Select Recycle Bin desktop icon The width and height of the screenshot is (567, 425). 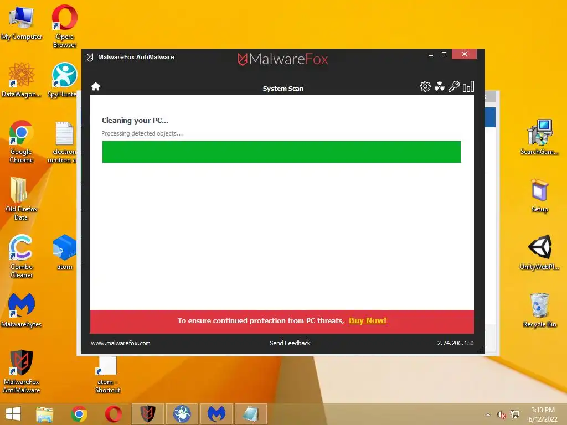539,310
